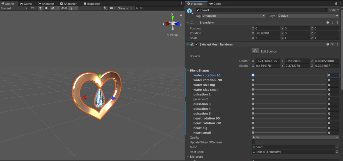Open the Animation tab
The image size is (343, 161).
69,4
